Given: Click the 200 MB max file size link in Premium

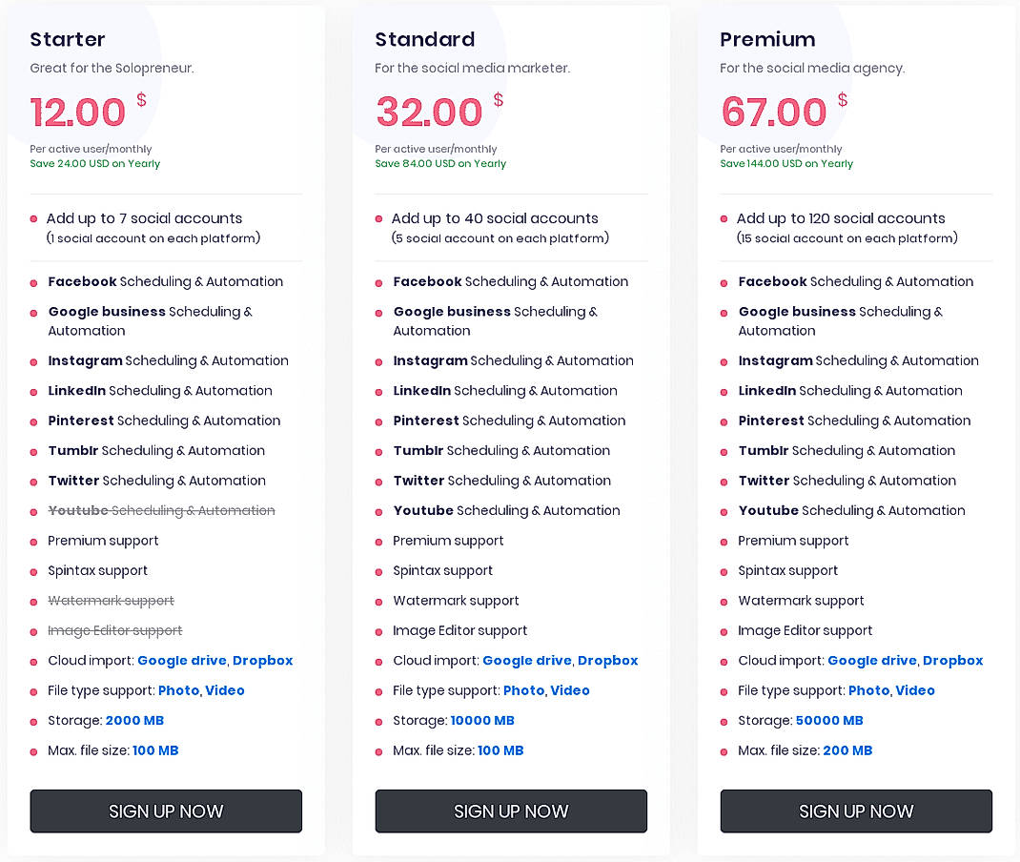Looking at the screenshot, I should point(847,750).
